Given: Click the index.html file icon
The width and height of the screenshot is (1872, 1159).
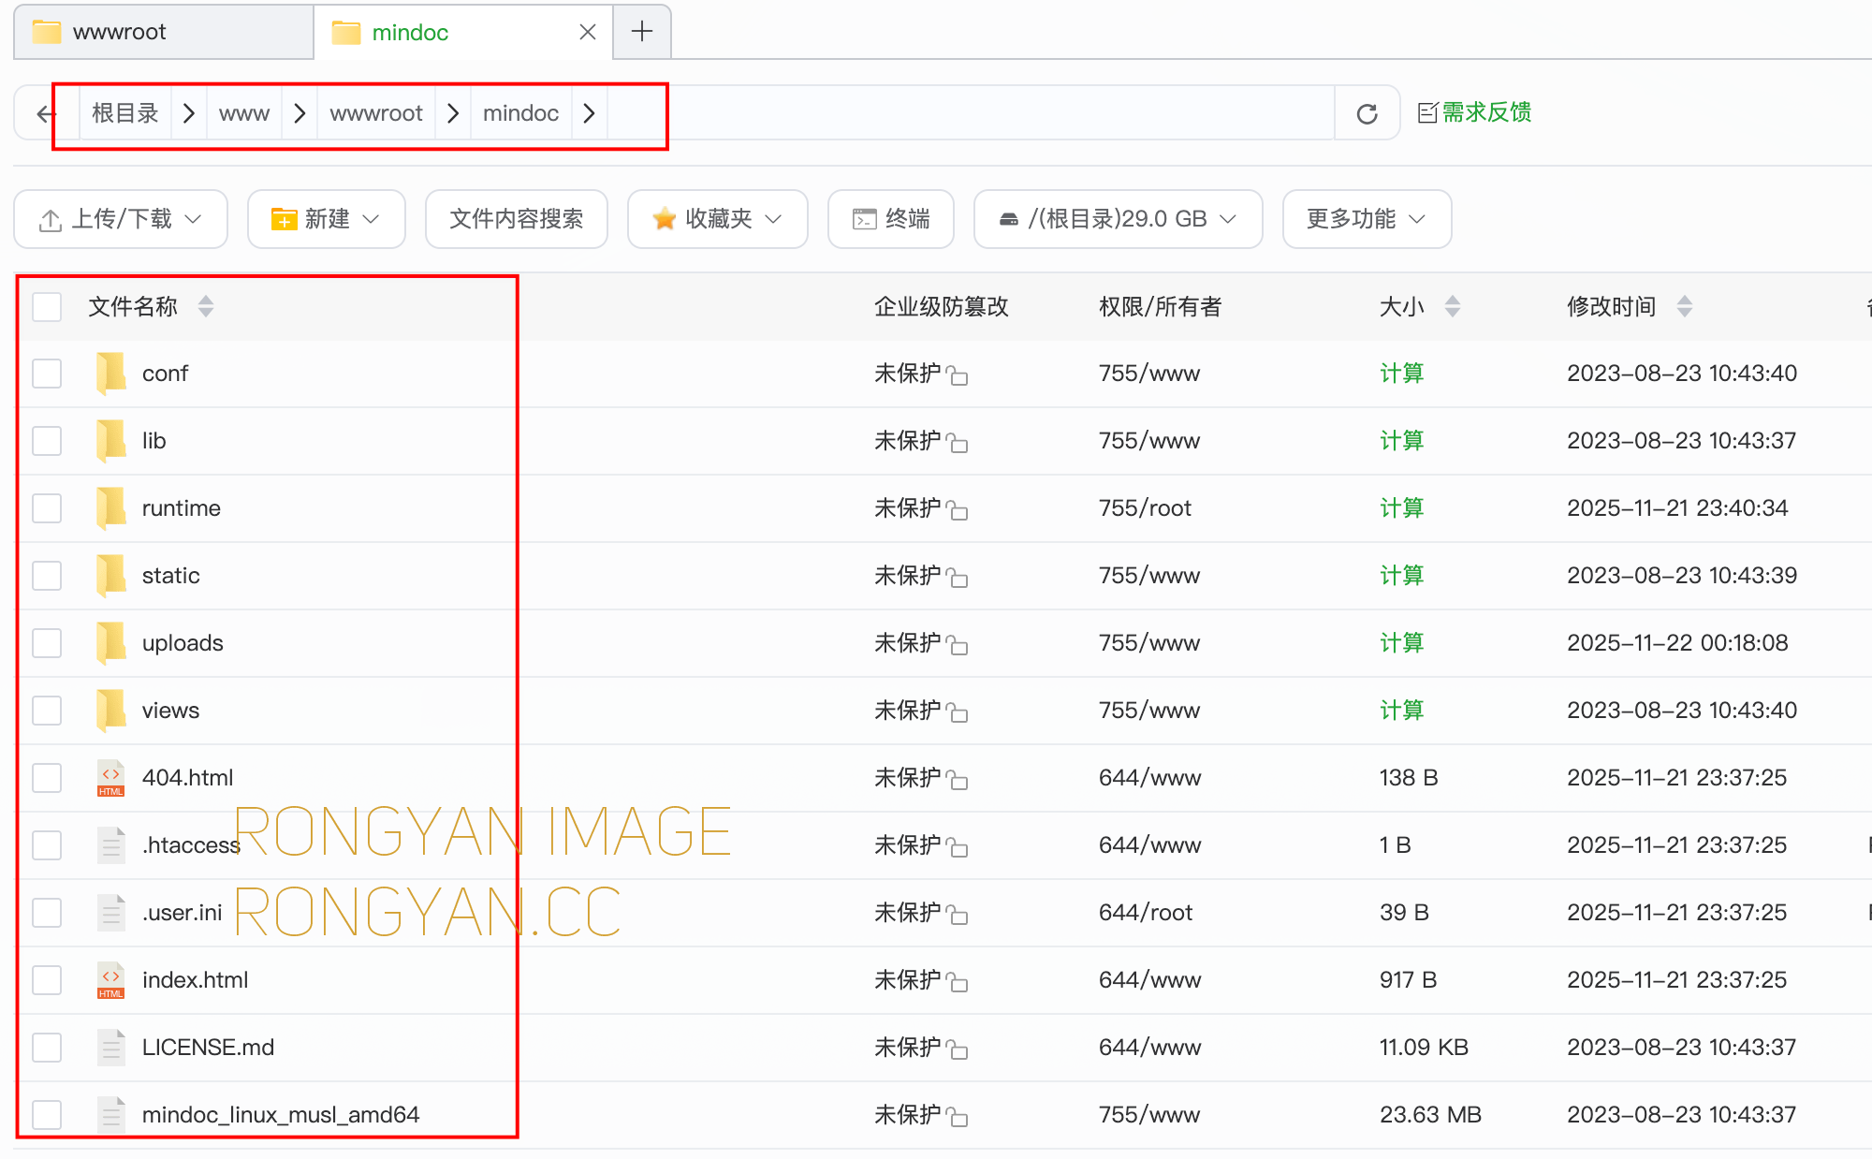Looking at the screenshot, I should (111, 979).
